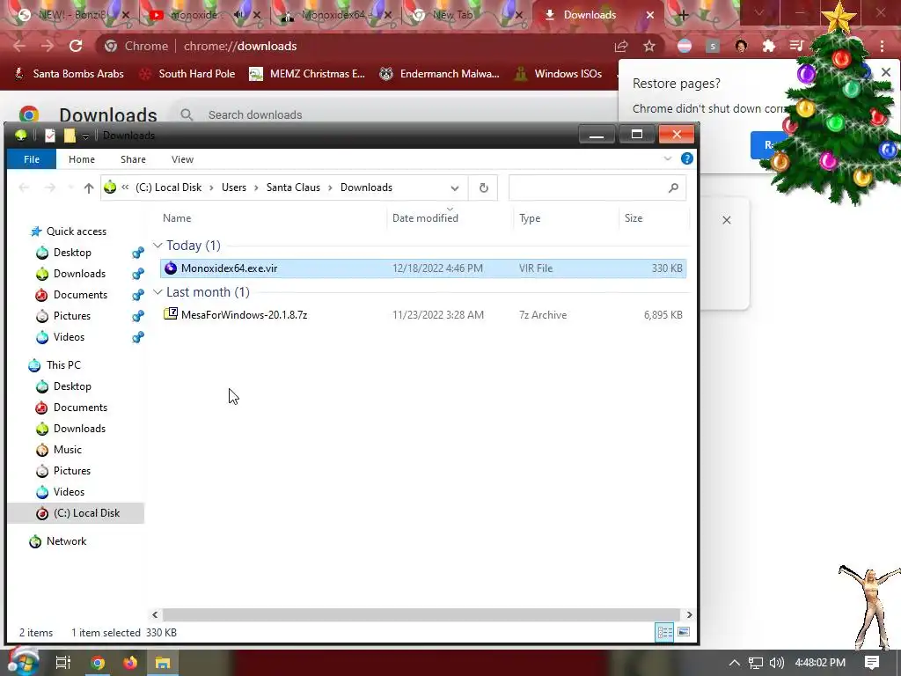This screenshot has width=901, height=676.
Task: Open Chrome three-dot menu
Action: (x=882, y=46)
